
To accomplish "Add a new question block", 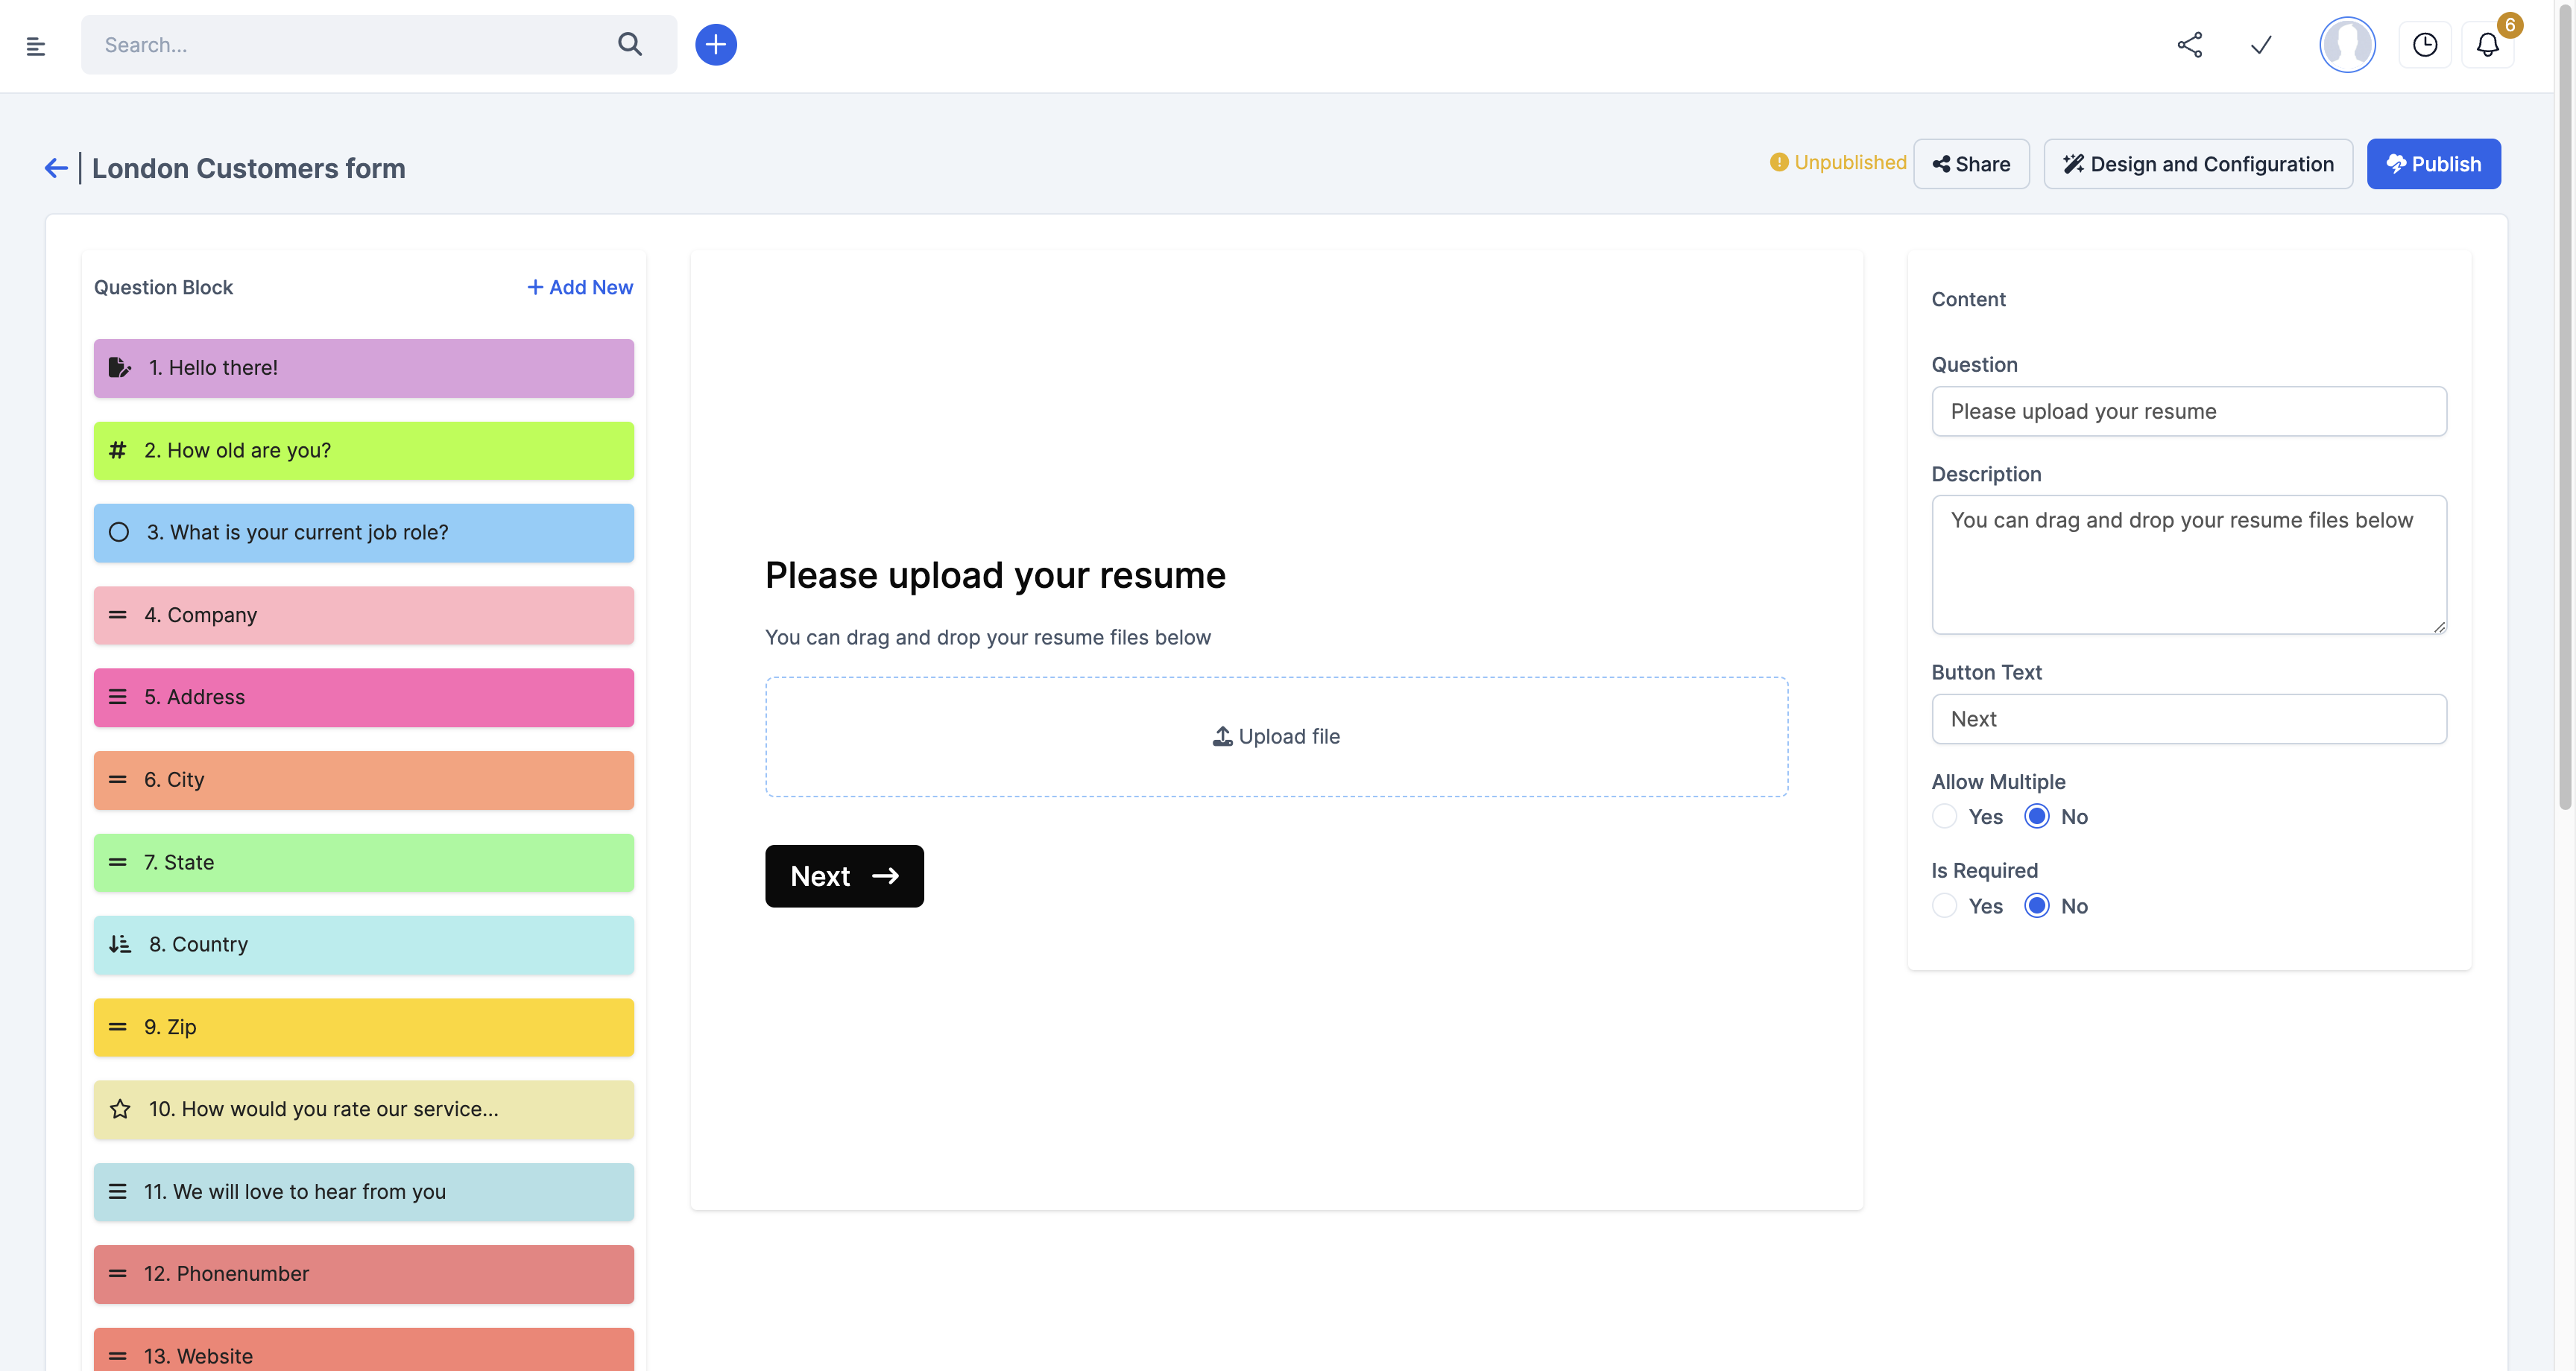I will pyautogui.click(x=579, y=287).
